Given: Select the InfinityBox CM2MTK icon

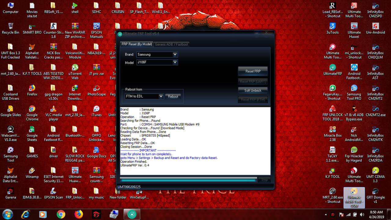Looking at the screenshot, I should pos(375,134).
